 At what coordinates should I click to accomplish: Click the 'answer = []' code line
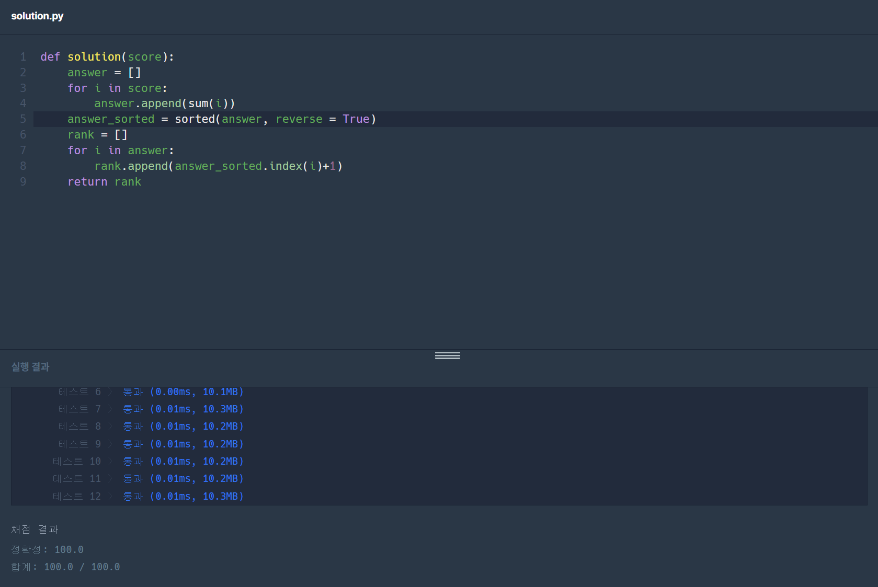(104, 73)
